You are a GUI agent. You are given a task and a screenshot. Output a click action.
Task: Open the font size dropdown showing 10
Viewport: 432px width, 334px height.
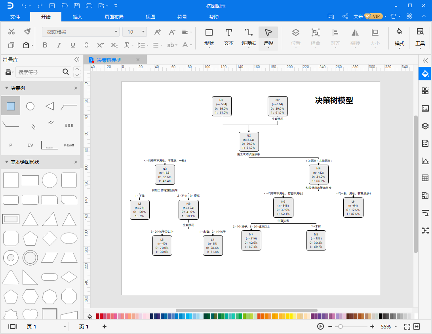(x=135, y=32)
